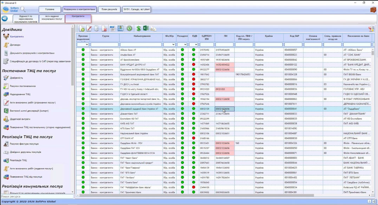
Task: Click the Додаткові витрати icon
Action: point(6,119)
